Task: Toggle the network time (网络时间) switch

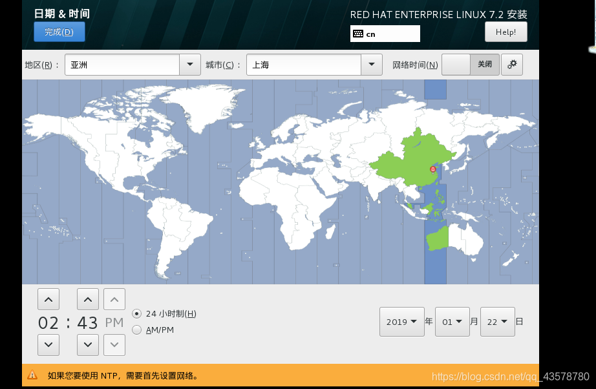Action: click(x=470, y=65)
